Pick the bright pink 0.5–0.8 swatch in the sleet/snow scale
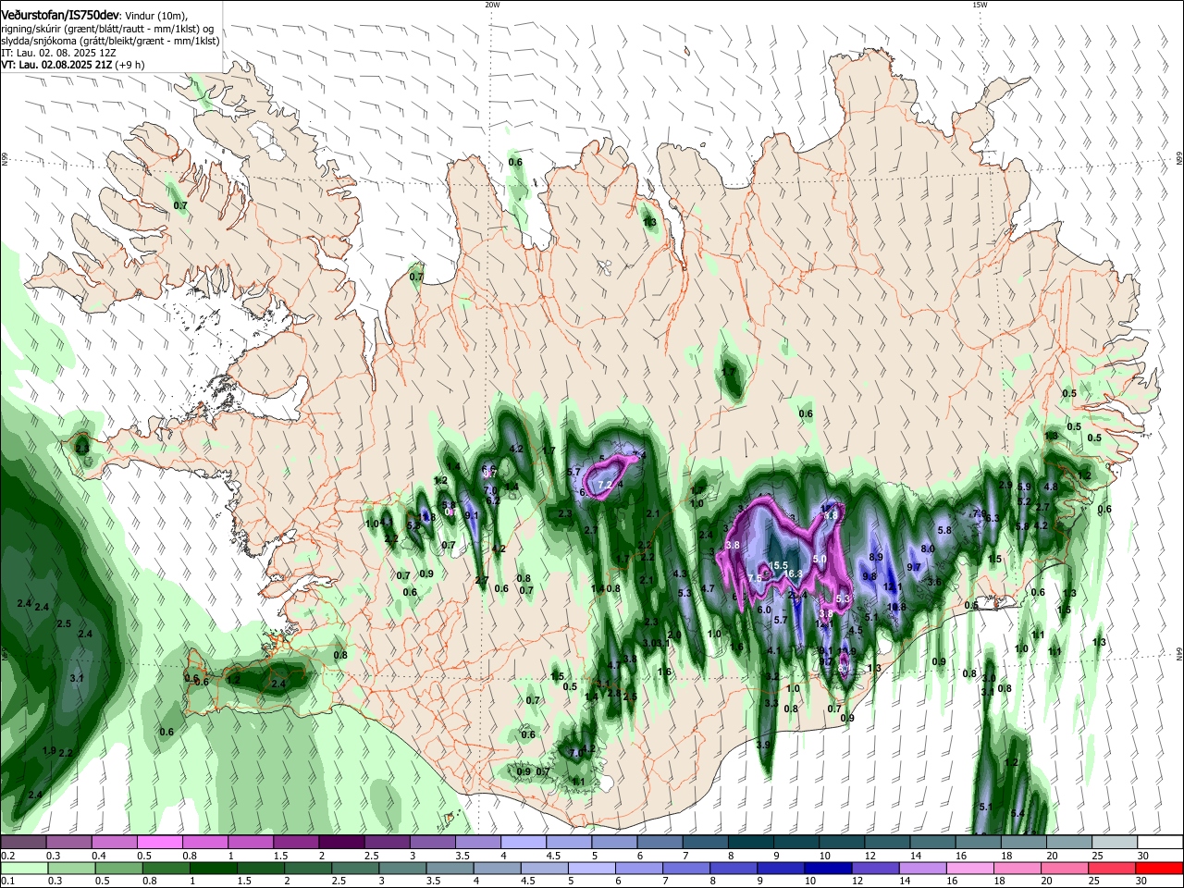1184x888 pixels. (160, 843)
